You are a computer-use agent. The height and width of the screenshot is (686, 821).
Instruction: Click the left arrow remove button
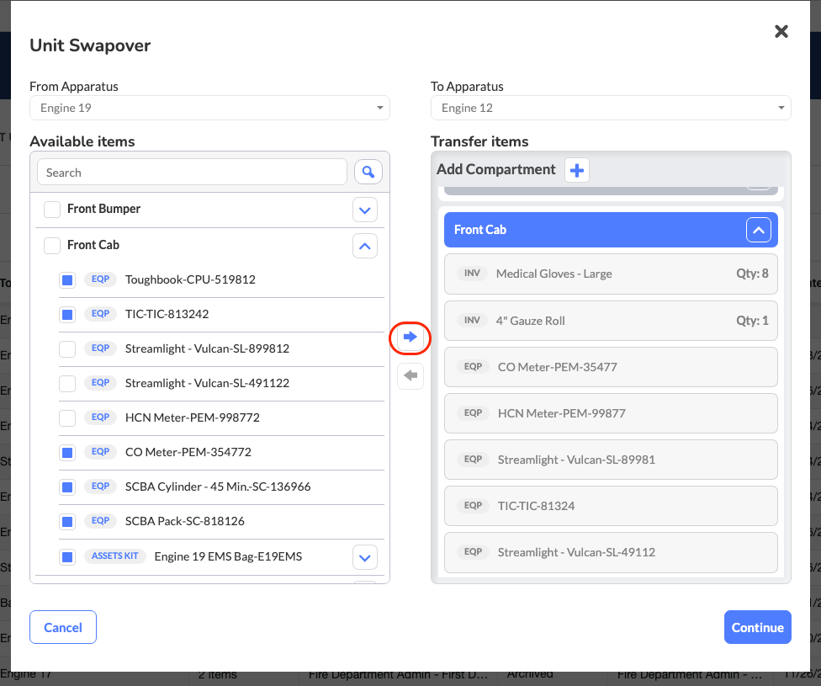point(410,375)
